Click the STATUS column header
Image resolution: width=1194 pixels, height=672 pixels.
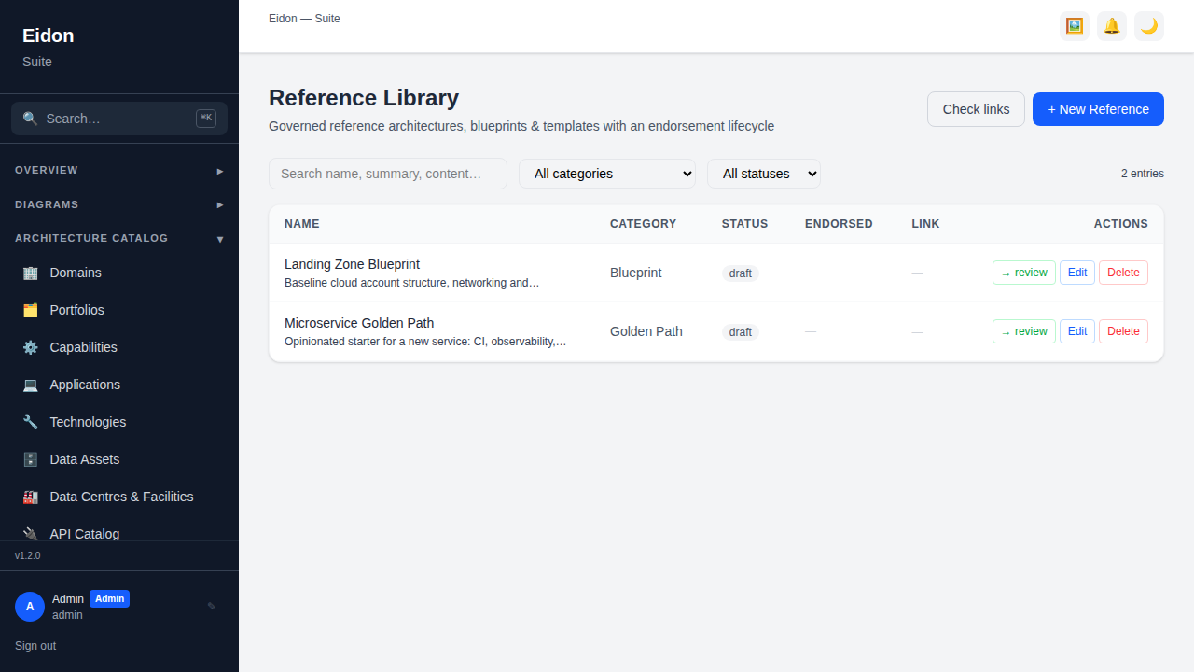(744, 224)
